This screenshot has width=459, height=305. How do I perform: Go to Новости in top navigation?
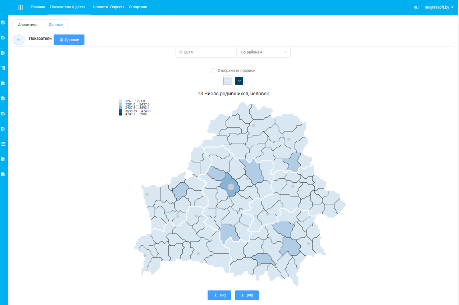pyautogui.click(x=100, y=7)
